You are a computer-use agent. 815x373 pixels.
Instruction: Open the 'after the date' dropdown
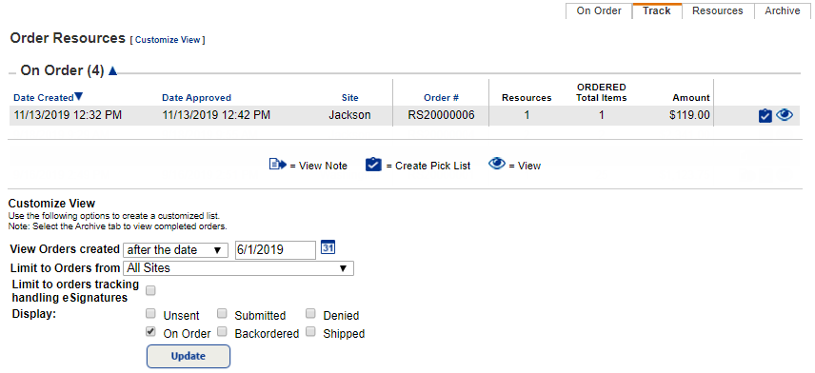pos(176,250)
